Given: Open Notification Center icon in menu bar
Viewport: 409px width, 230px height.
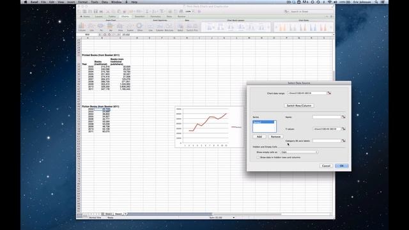Looking at the screenshot, I should (x=383, y=2).
